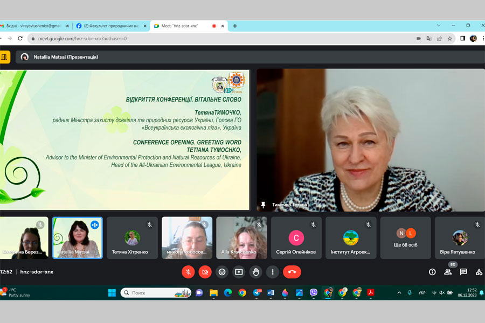Image resolution: width=485 pixels, height=323 pixels.
Task: Open the tab search chevron dropdown
Action: pyautogui.click(x=439, y=25)
